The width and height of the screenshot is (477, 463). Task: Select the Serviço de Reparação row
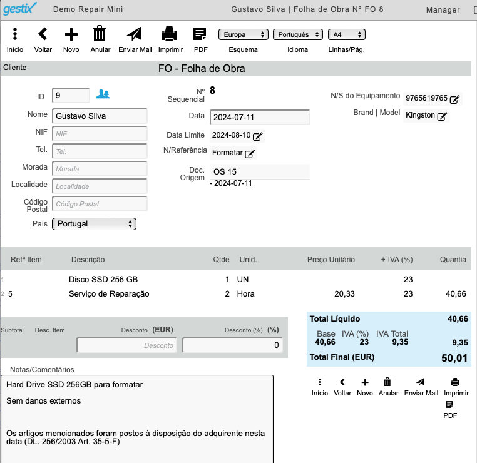(236, 294)
